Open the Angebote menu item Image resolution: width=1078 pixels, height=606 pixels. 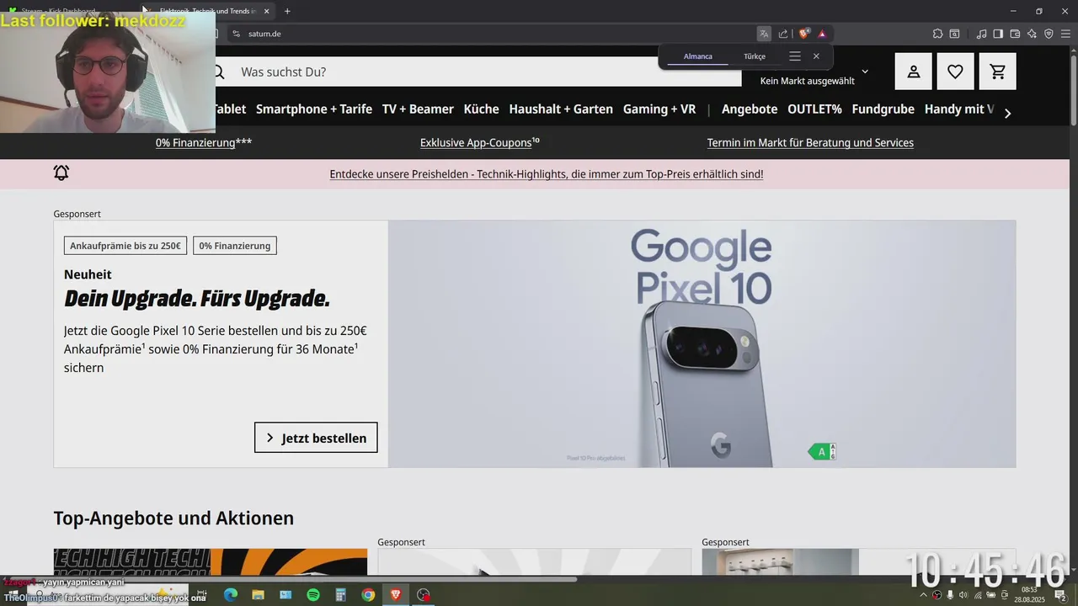point(750,109)
